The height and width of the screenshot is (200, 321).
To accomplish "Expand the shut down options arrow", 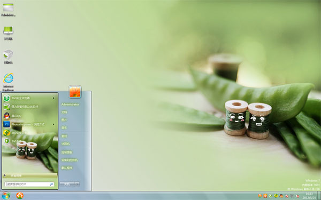I will (77, 184).
